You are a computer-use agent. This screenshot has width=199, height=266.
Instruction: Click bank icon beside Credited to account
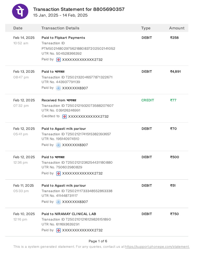pyautogui.click(x=65, y=116)
